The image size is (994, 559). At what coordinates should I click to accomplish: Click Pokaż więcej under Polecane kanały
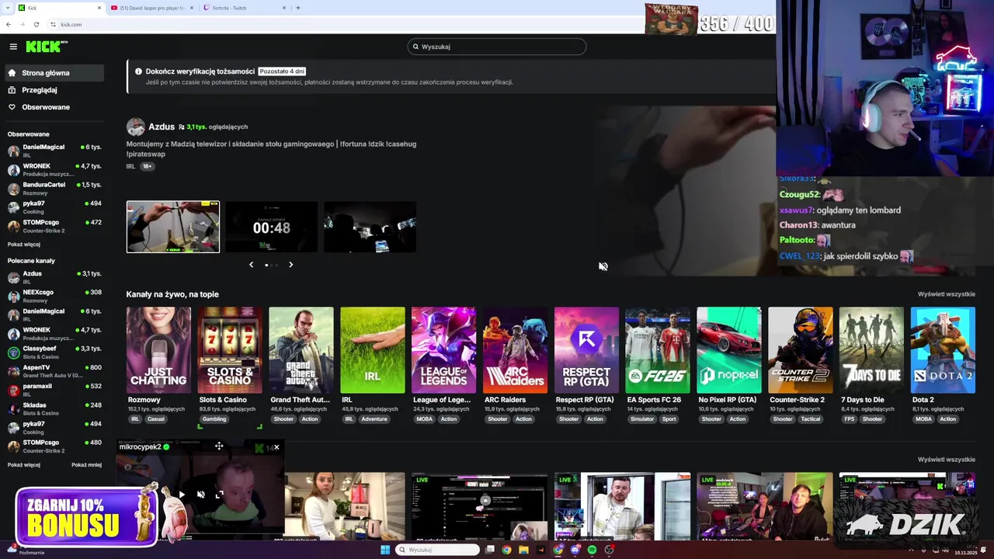point(24,465)
